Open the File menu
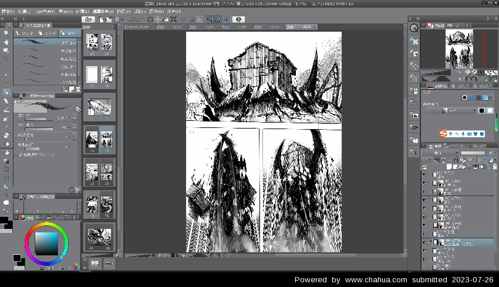The height and width of the screenshot is (287, 499). coord(8,12)
